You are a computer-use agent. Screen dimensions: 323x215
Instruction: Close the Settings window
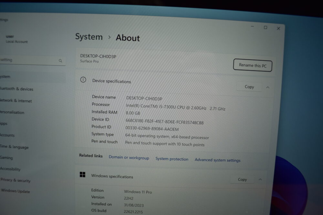[278, 28]
